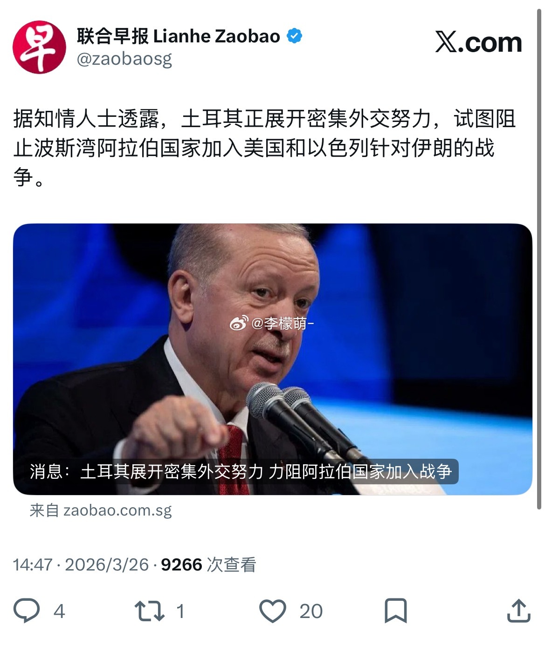Select the tweet body text paragraph
This screenshot has width=545, height=645.
pyautogui.click(x=264, y=148)
